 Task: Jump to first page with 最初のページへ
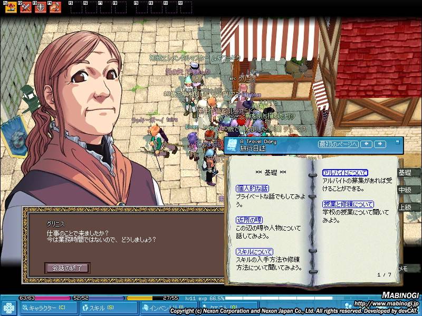coord(338,144)
